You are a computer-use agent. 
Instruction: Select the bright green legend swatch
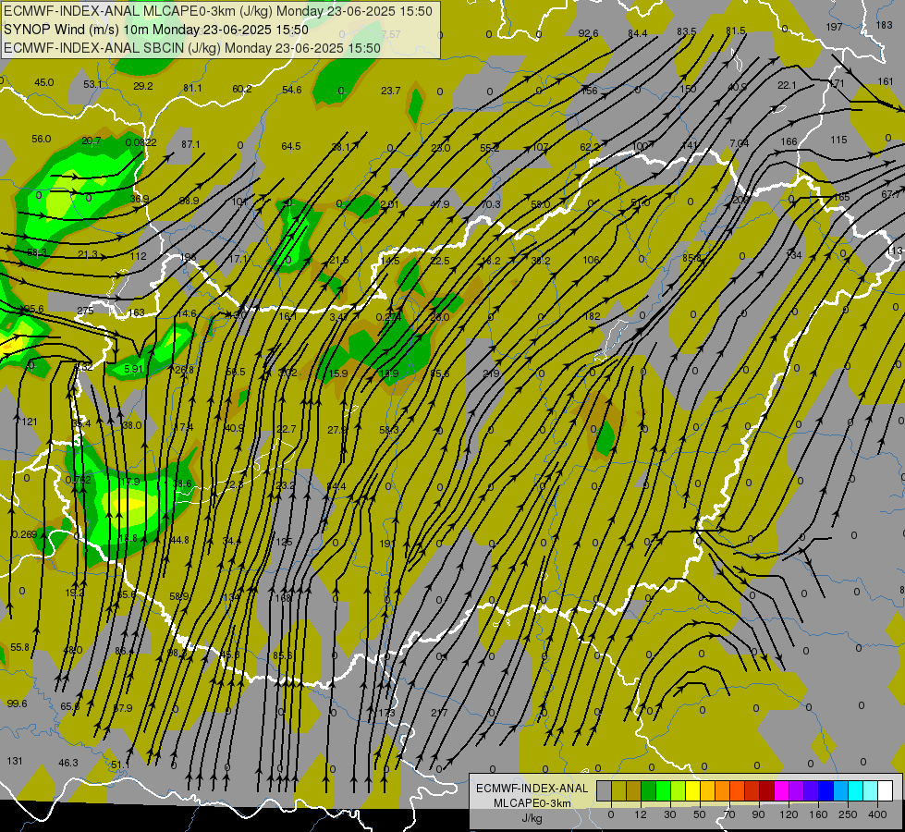point(663,790)
